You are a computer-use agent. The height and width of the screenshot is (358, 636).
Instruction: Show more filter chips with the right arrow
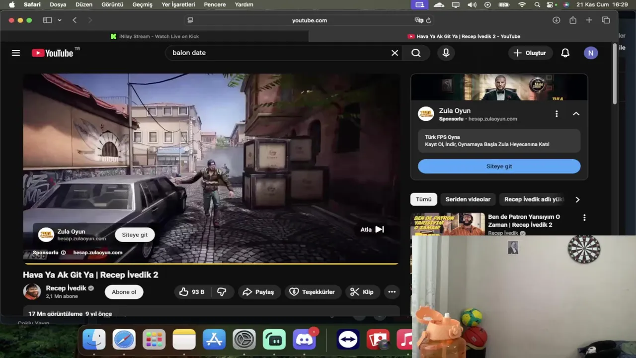click(x=577, y=199)
